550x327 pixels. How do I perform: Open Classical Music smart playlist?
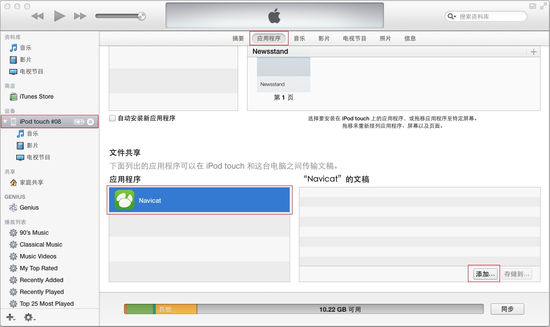[x=36, y=244]
